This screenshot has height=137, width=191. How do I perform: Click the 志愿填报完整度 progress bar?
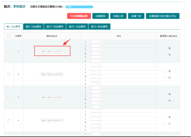pos(79,6)
